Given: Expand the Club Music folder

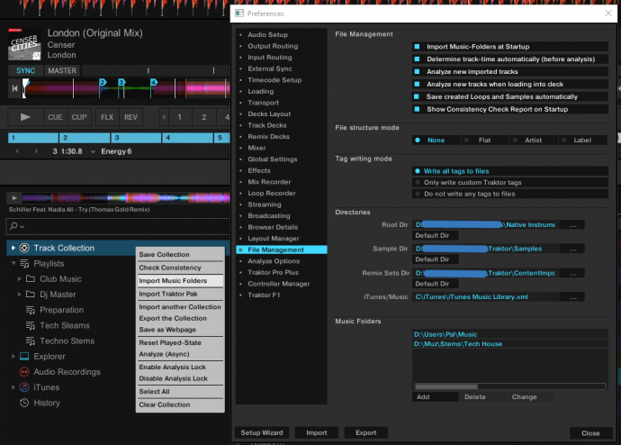Looking at the screenshot, I should (19, 279).
